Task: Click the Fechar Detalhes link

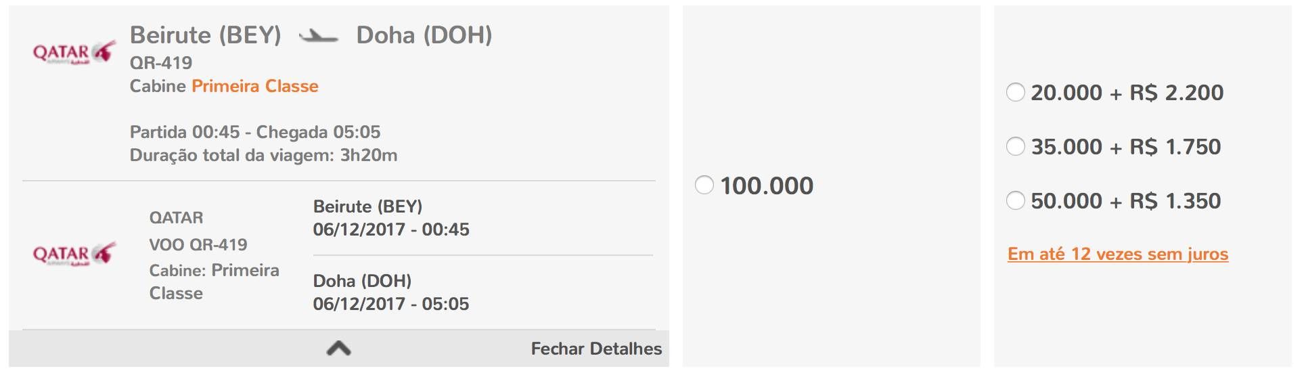Action: pyautogui.click(x=596, y=349)
